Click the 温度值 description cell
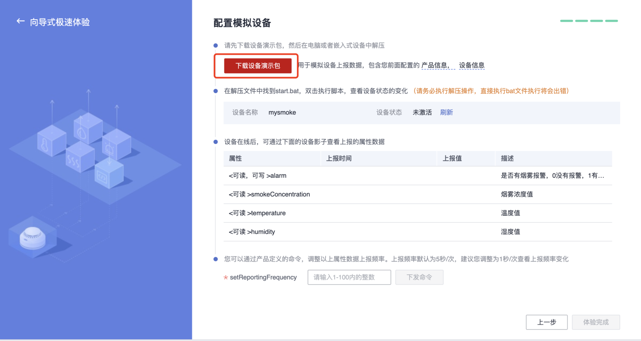Image resolution: width=641 pixels, height=341 pixels. click(511, 213)
